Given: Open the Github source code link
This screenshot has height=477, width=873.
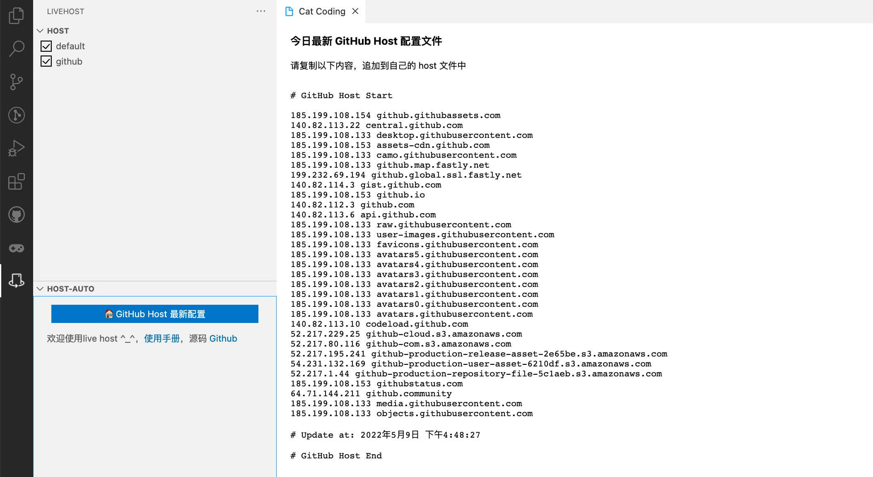Looking at the screenshot, I should point(223,339).
